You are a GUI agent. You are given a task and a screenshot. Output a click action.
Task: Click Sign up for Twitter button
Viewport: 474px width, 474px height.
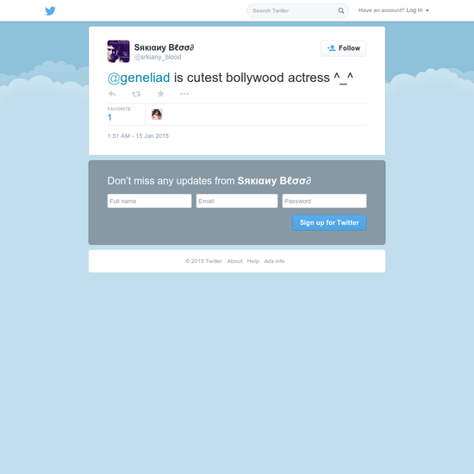pos(329,223)
